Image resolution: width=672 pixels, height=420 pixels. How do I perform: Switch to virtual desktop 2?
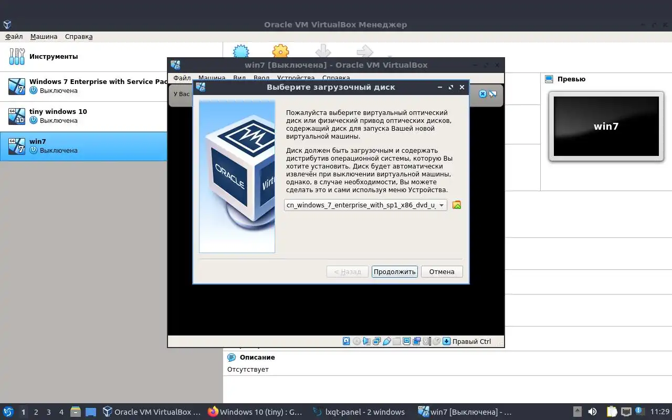tap(36, 412)
